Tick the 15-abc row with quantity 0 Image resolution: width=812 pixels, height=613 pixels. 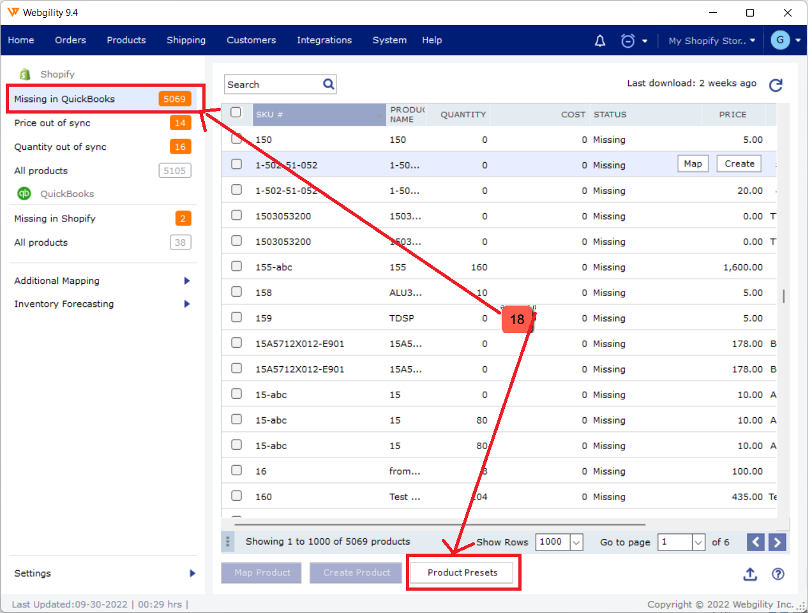coord(236,394)
